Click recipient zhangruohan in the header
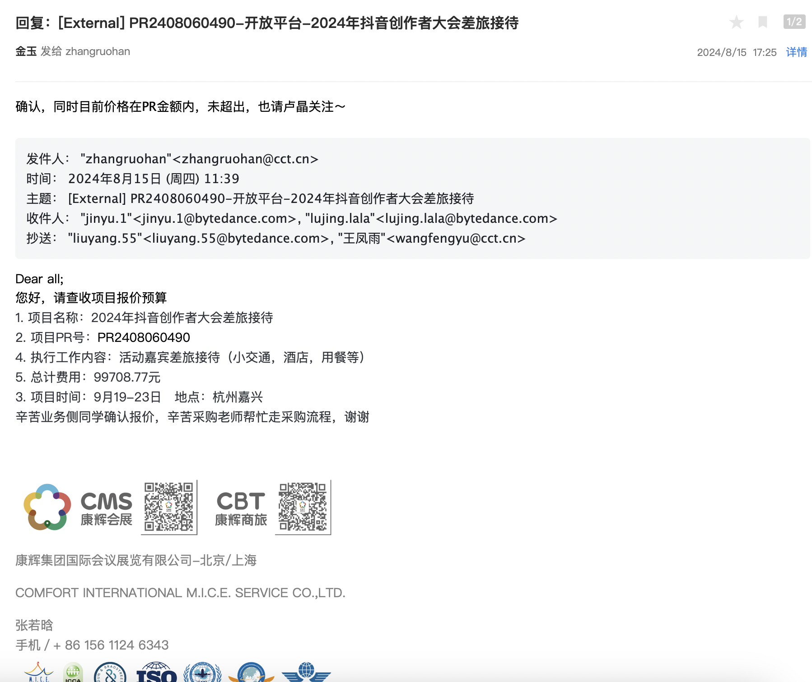This screenshot has height=682, width=812. [98, 51]
